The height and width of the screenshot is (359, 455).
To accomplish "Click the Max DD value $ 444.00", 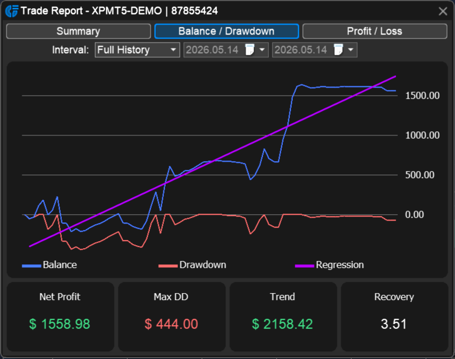I will click(x=171, y=324).
